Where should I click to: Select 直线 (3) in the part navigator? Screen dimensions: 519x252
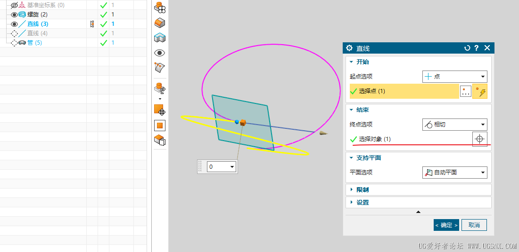click(x=37, y=24)
